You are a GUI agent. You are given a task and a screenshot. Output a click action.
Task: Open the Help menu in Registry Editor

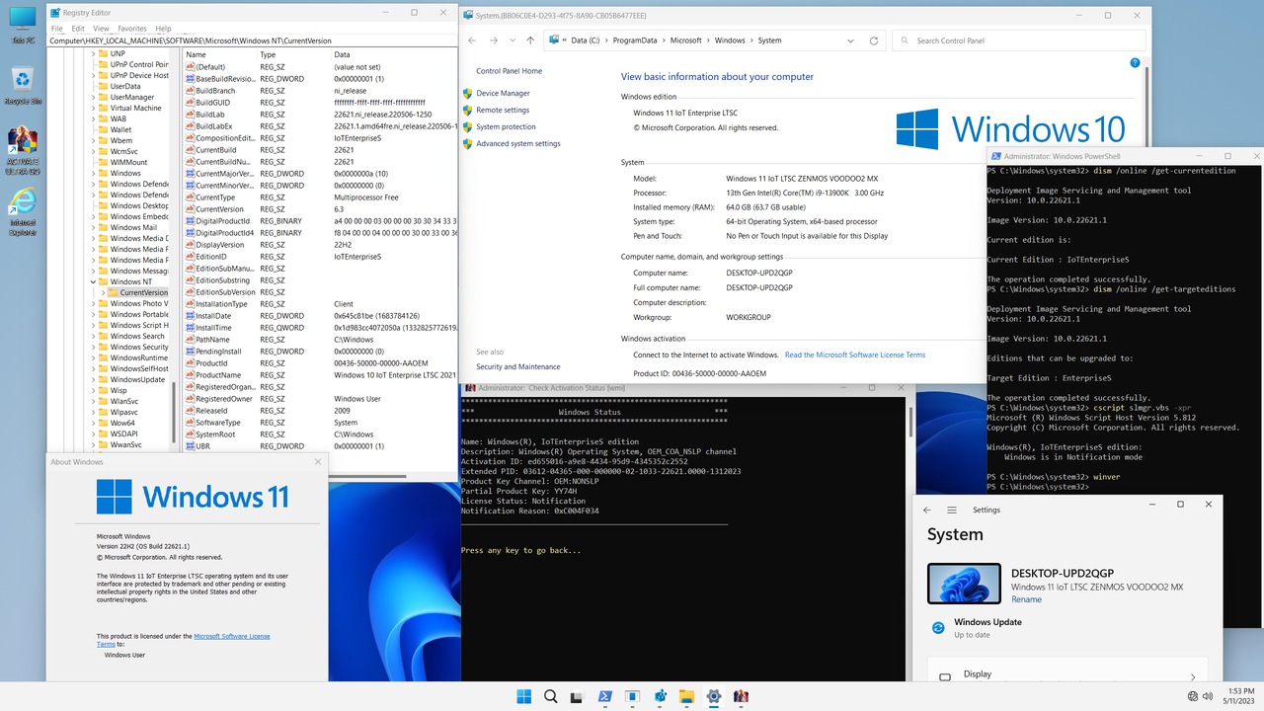click(x=163, y=29)
